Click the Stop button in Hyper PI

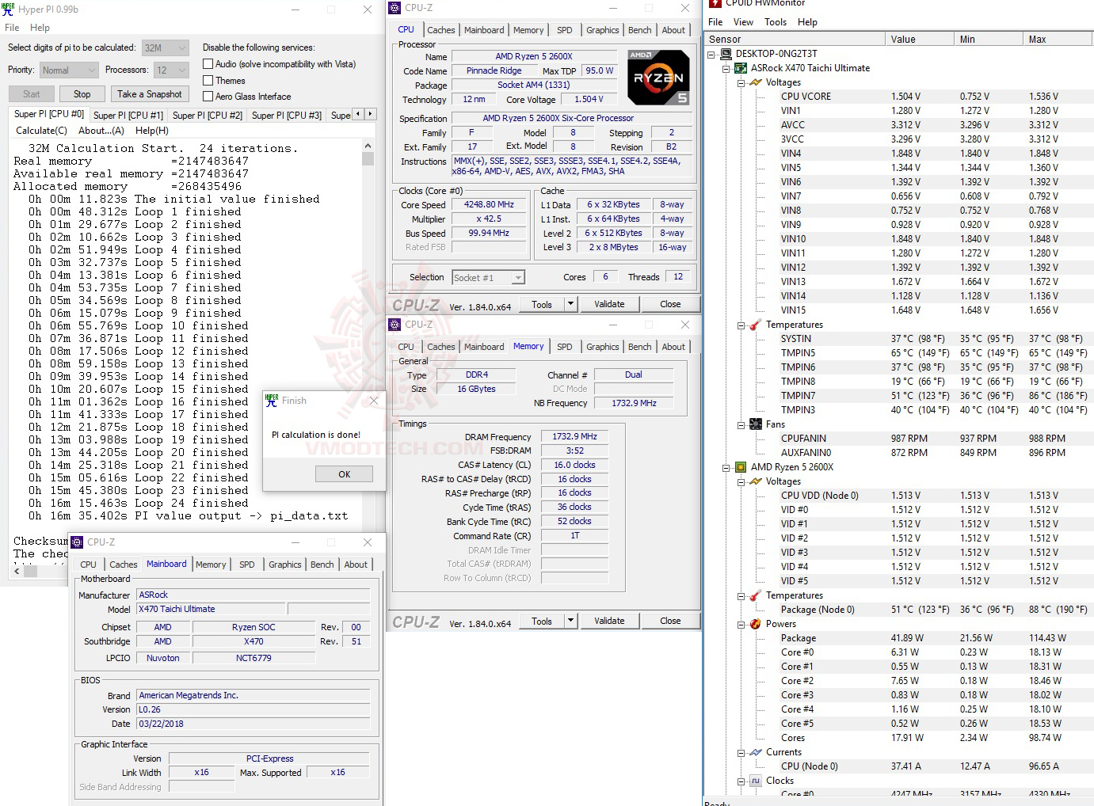[x=82, y=94]
